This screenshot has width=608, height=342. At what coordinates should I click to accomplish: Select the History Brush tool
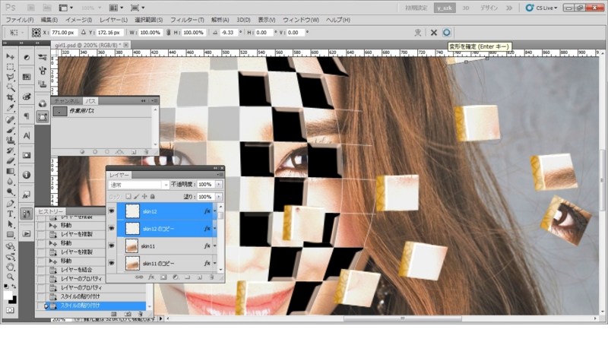(x=10, y=150)
